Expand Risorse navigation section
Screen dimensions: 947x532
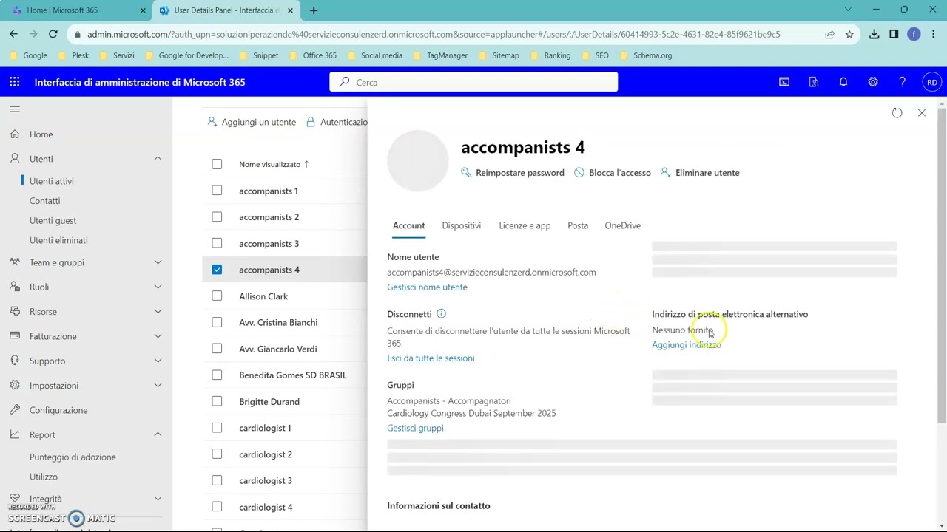(158, 312)
